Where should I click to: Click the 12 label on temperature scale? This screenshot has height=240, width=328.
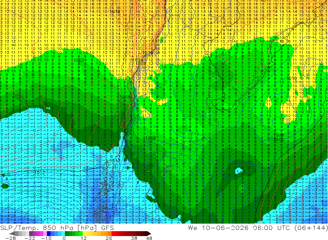83,238
